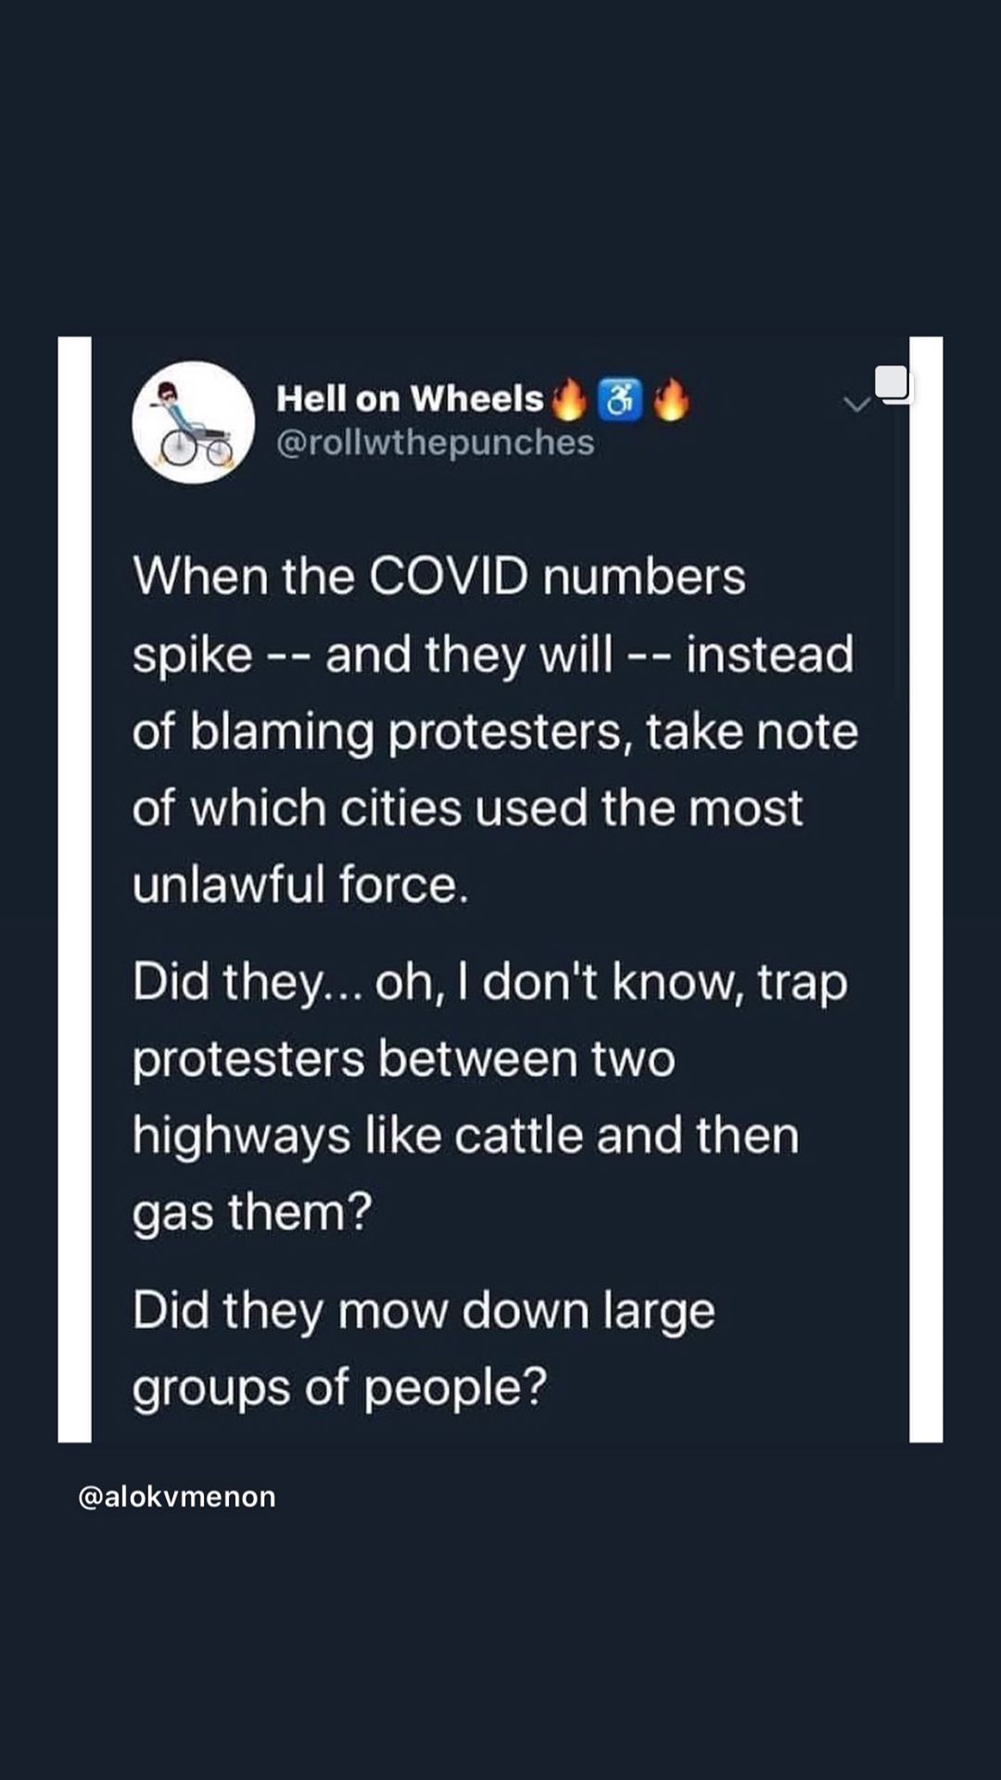
Task: Click the first fire emoji after the name
Action: tap(569, 400)
